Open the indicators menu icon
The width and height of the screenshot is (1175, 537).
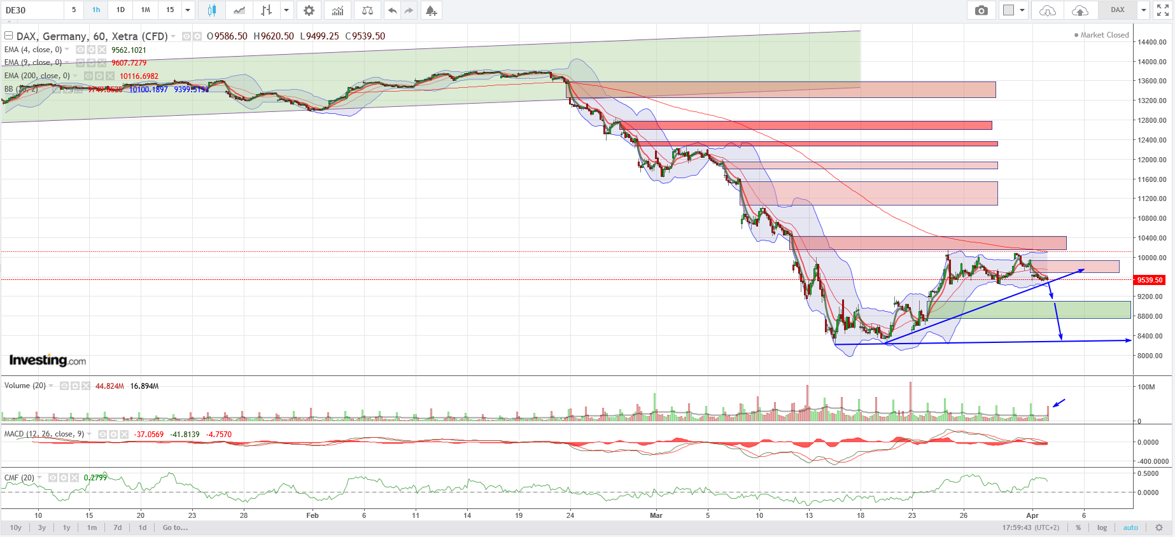tap(338, 10)
